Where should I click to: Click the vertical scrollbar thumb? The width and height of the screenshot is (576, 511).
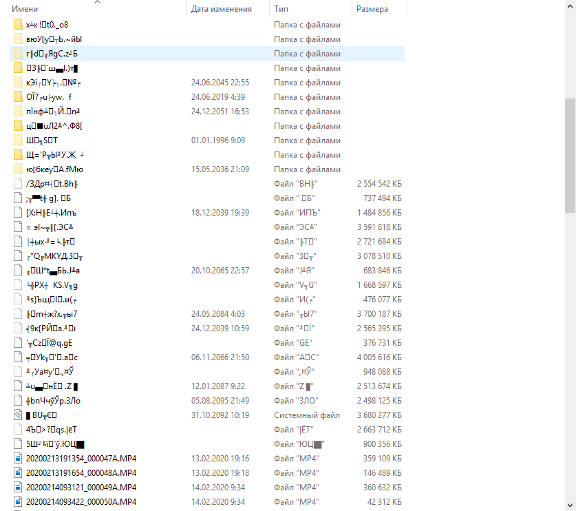coord(570,155)
